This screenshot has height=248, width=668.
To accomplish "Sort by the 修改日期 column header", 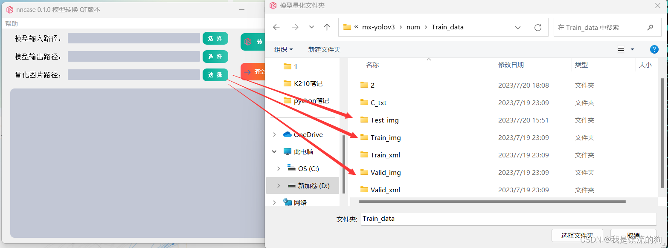I will pos(511,65).
